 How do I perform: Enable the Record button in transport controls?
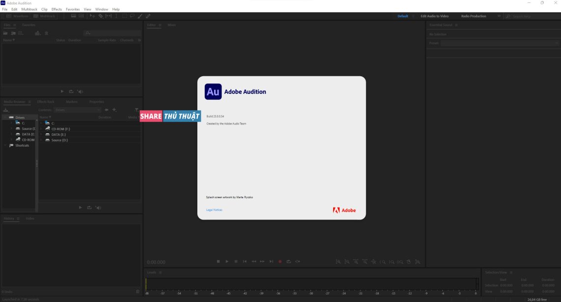[x=280, y=261]
